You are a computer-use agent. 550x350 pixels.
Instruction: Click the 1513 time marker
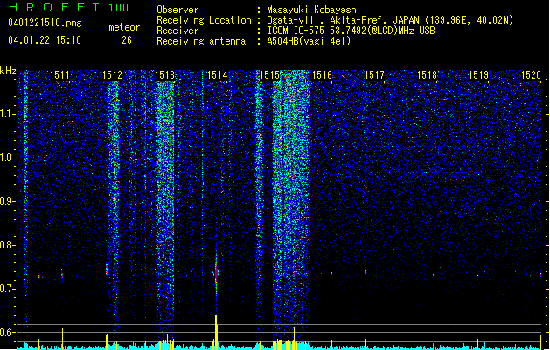164,74
